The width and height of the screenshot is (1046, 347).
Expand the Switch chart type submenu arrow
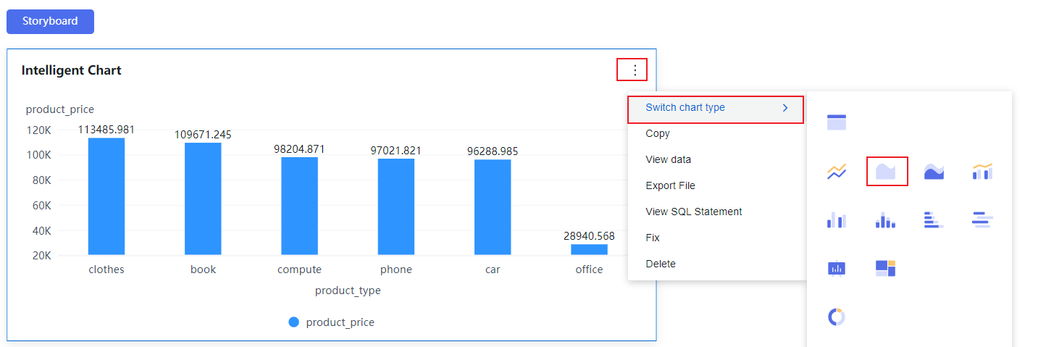(x=785, y=108)
